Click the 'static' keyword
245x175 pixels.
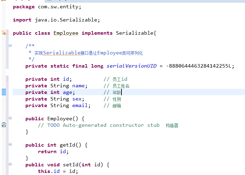click(x=60, y=66)
